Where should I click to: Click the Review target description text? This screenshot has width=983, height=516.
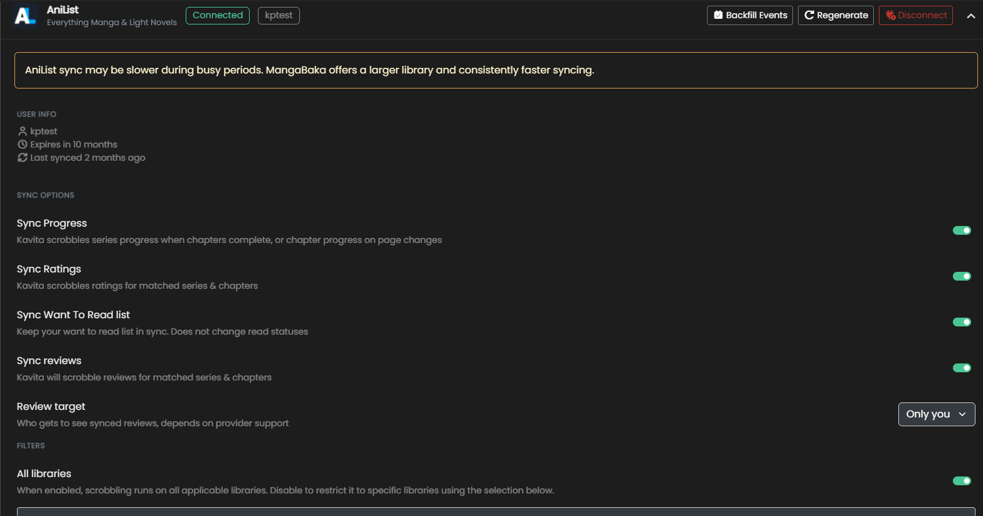[x=153, y=423]
